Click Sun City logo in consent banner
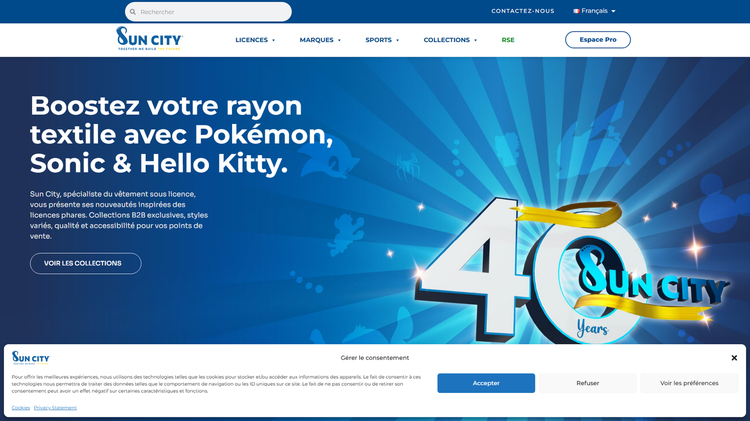 (31, 358)
